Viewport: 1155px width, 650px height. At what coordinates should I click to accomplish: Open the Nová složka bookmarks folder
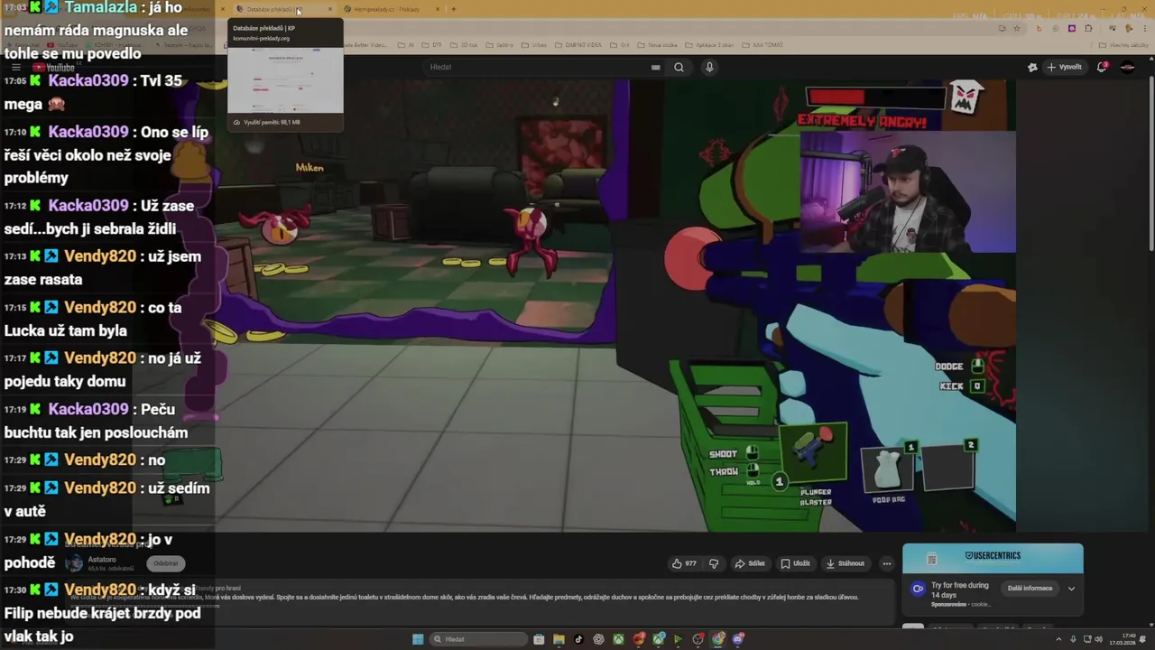click(659, 45)
